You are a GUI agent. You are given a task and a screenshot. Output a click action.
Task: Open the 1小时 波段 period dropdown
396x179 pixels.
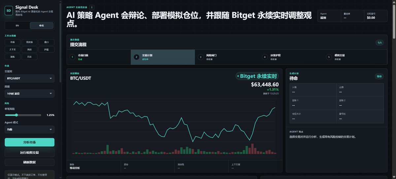pos(29,94)
